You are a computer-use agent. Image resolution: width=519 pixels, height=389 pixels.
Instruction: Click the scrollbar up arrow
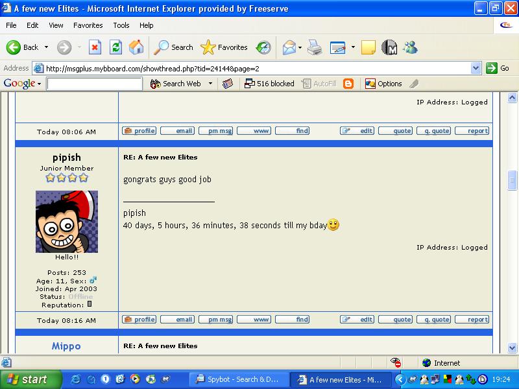[512, 98]
